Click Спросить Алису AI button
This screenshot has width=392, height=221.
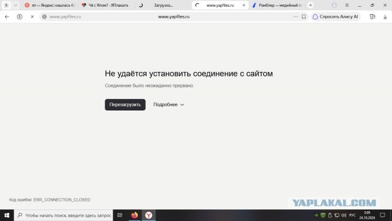(x=336, y=16)
